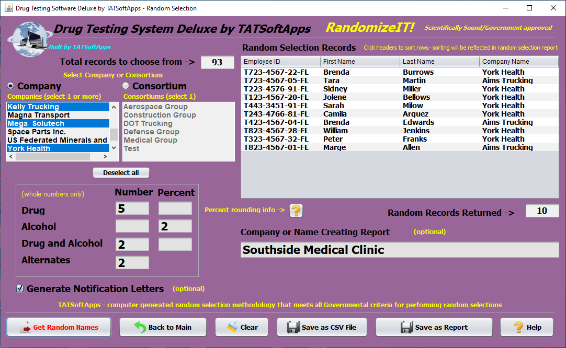The height and width of the screenshot is (348, 566).
Task: Open the Help button
Action: click(x=527, y=327)
